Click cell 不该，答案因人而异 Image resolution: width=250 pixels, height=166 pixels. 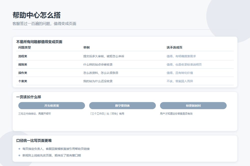(180, 81)
